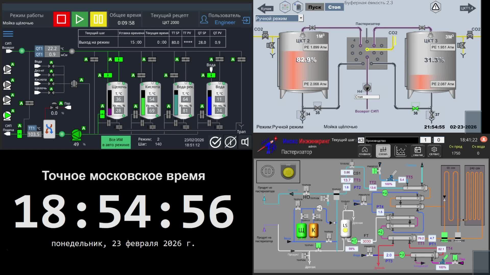The height and width of the screenshot is (275, 490).
Task: Go to ЦКТ1.4 via right arrow
Action: (468, 8)
